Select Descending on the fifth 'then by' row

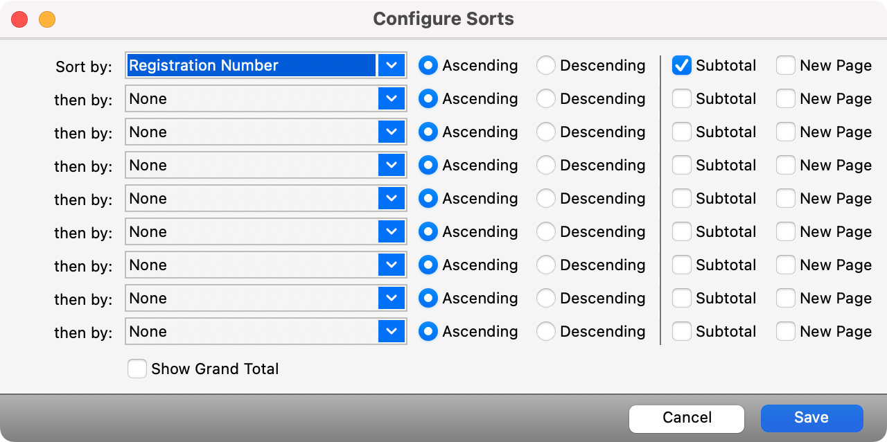click(546, 231)
